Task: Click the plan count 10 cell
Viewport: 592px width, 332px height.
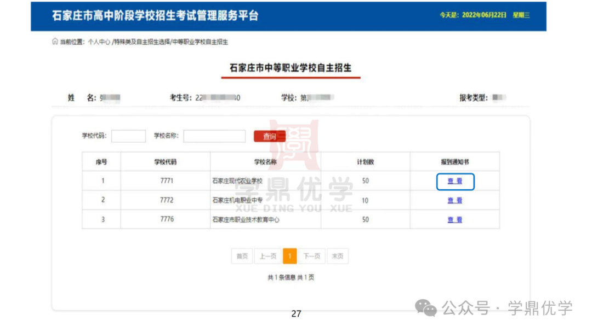Action: tap(366, 200)
